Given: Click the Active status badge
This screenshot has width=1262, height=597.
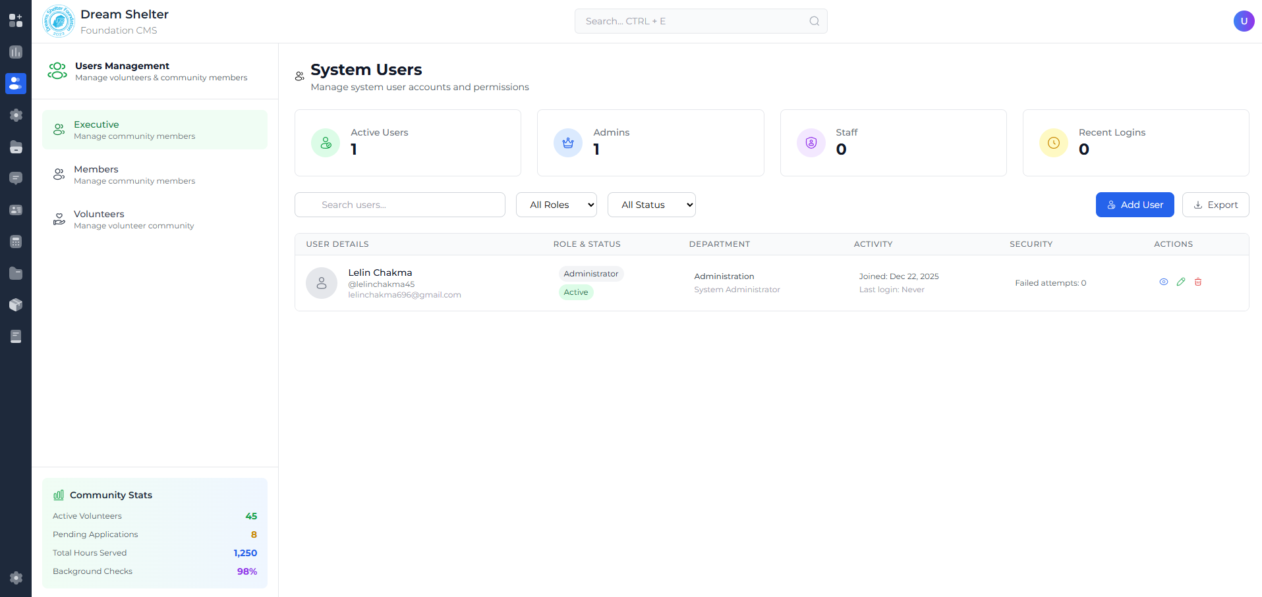Looking at the screenshot, I should point(576,292).
